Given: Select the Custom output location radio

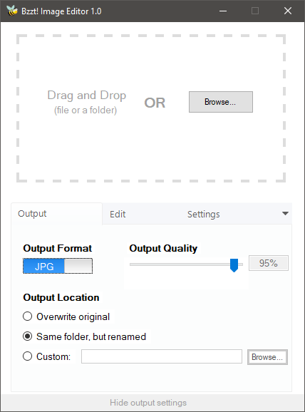Looking at the screenshot, I should [27, 356].
